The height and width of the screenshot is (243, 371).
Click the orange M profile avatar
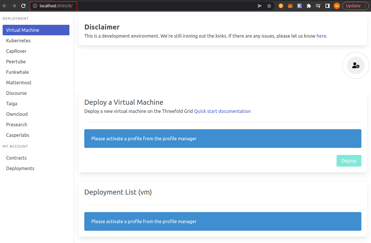click(337, 6)
